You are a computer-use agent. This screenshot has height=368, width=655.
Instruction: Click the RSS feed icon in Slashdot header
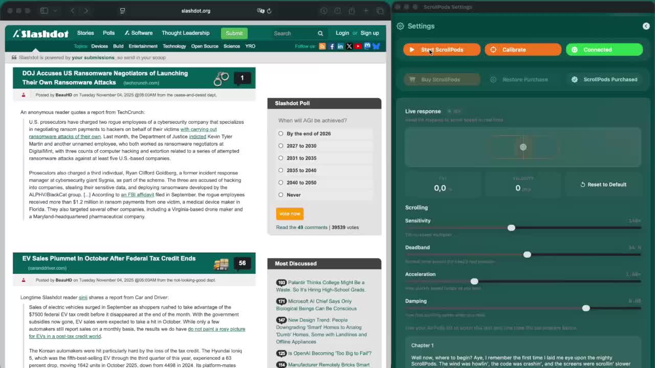[x=322, y=46]
